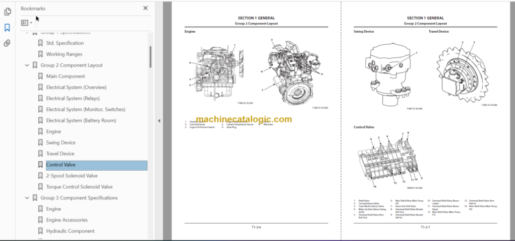Click page number T1-2-7 footer
Screen dimensions: 515x241
point(425,227)
